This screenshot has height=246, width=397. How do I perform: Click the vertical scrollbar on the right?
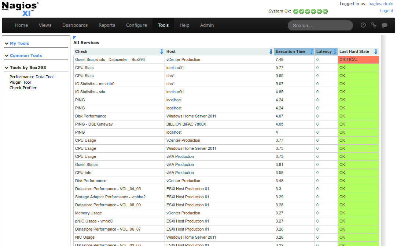(x=383, y=141)
